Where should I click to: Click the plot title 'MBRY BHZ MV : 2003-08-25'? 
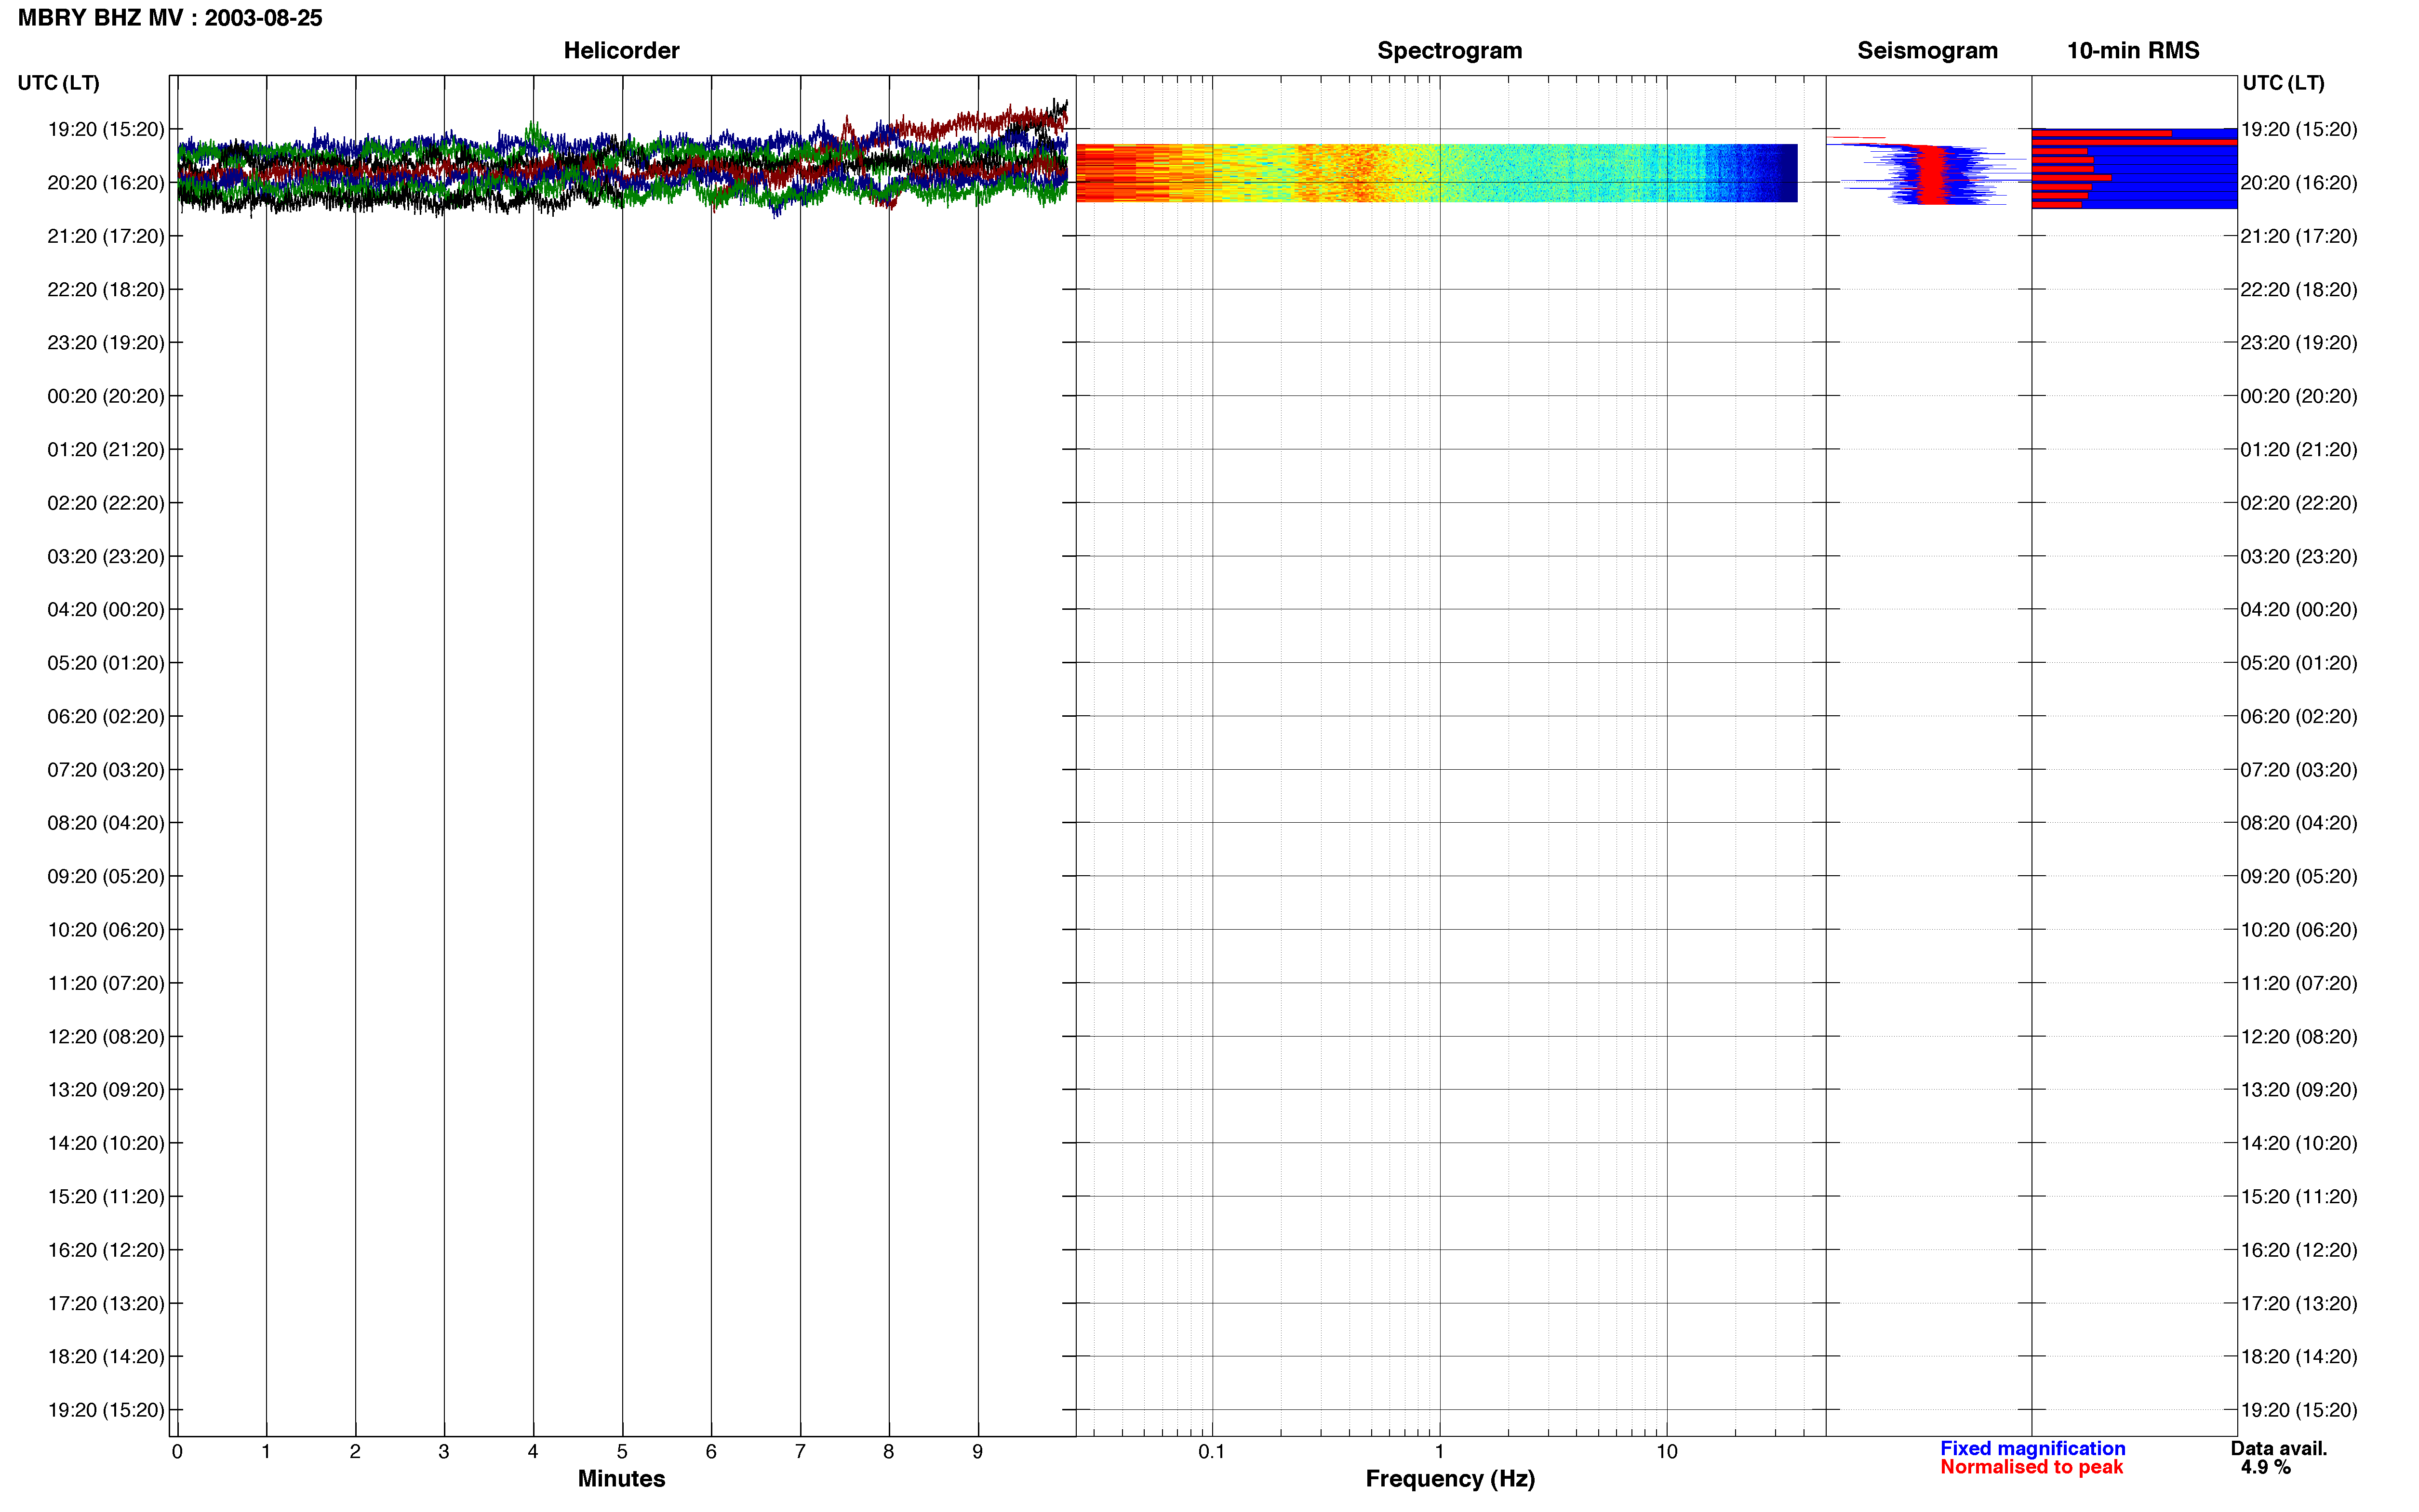click(170, 18)
